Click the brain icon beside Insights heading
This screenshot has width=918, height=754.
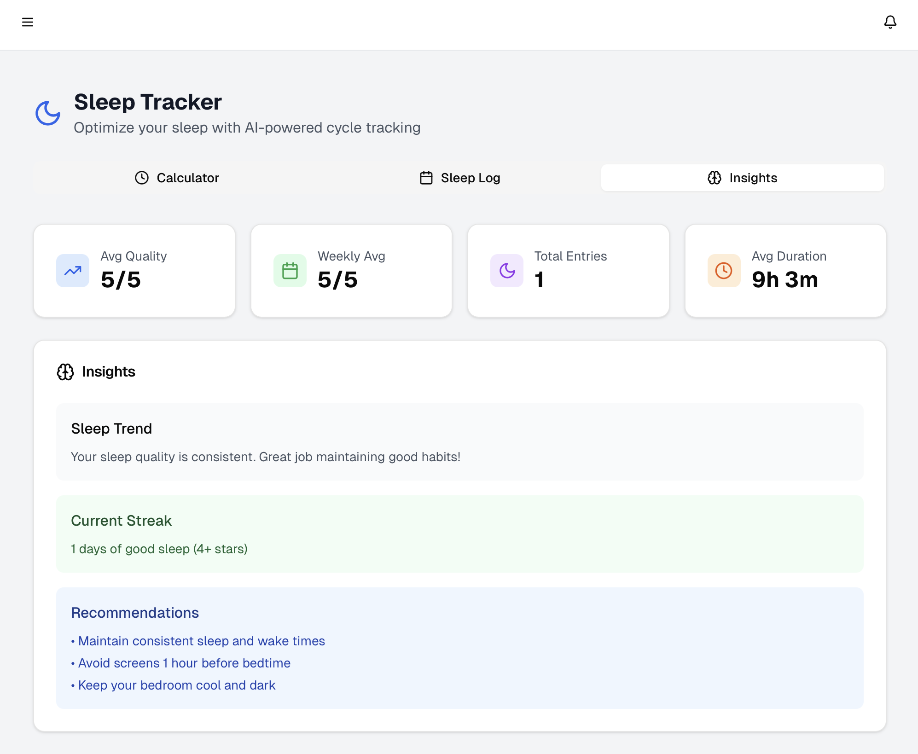pos(65,372)
